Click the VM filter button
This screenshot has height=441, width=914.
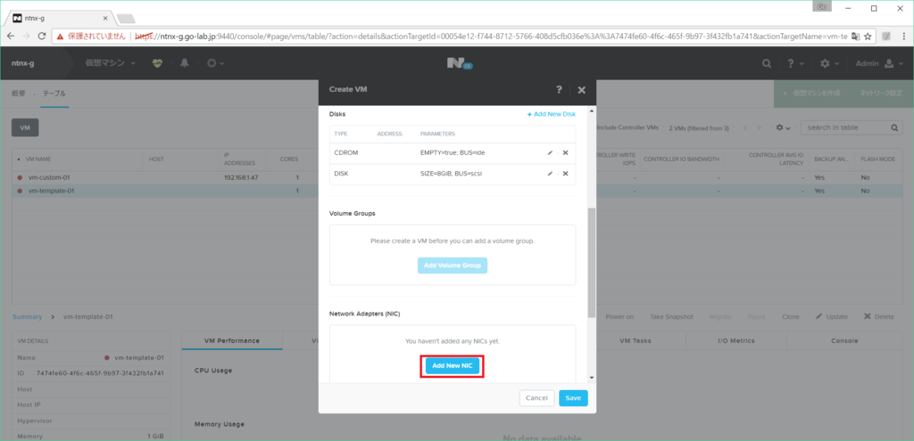tap(25, 127)
